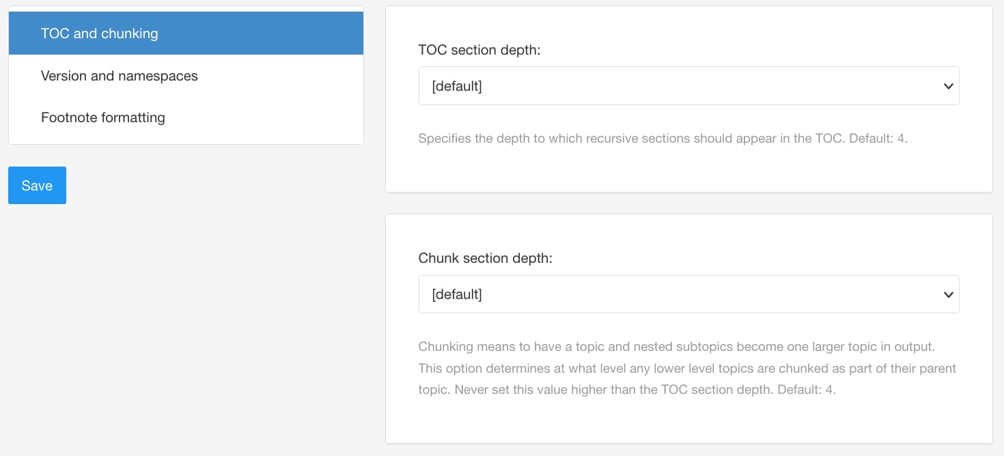Click the [default] value in TOC section depth
The height and width of the screenshot is (456, 1004).
coord(456,85)
